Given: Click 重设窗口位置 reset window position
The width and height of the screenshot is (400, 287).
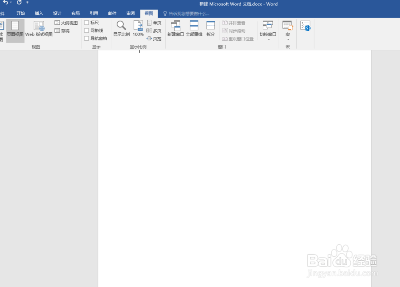Looking at the screenshot, I should (x=238, y=38).
